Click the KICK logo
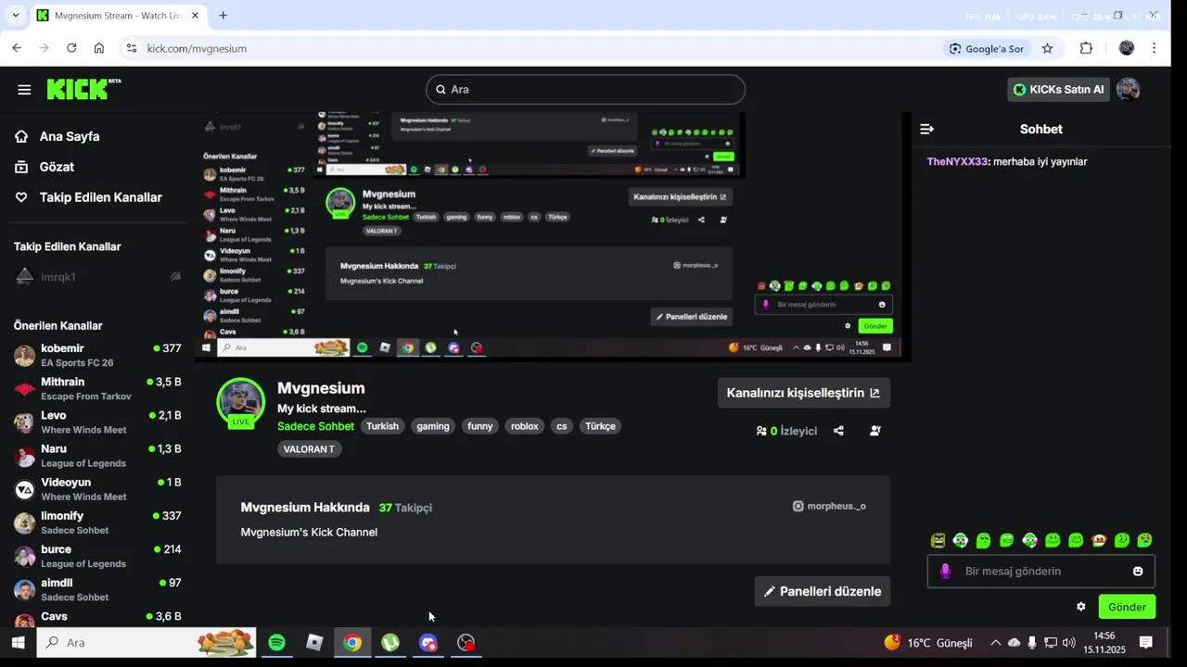Screen dimensions: 1187x667 coord(83,89)
